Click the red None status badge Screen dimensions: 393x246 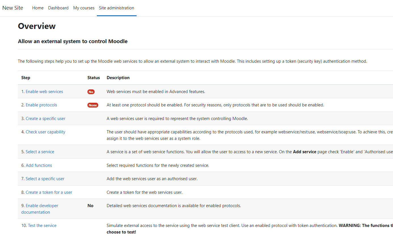pyautogui.click(x=93, y=105)
